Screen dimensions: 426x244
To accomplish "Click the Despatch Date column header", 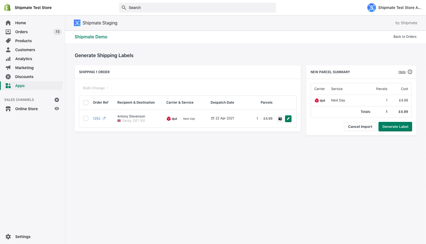I will click(x=222, y=103).
